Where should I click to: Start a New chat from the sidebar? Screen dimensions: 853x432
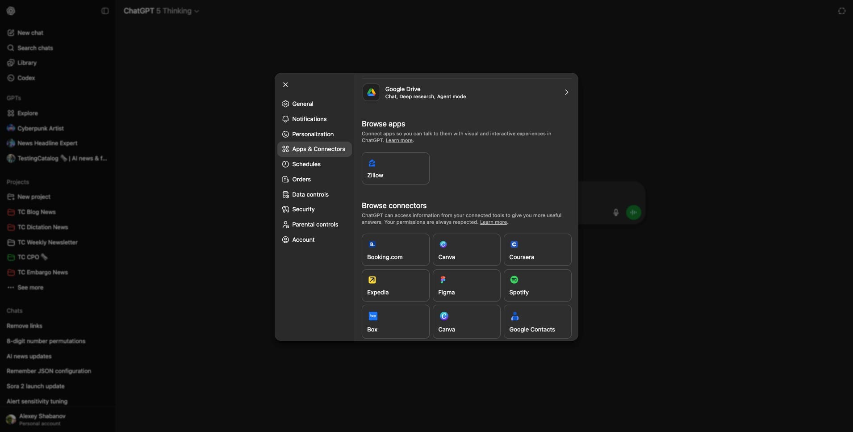pos(57,33)
